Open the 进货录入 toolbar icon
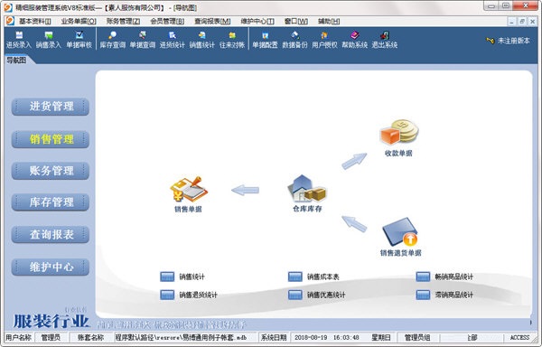Viewport: 542px width, 347px height. [x=19, y=40]
